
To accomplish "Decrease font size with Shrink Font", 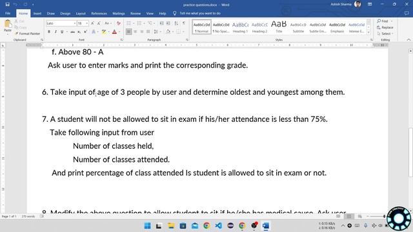I will (99, 23).
